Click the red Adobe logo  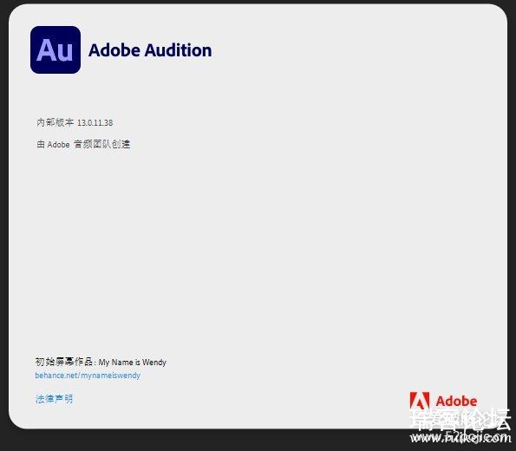click(x=443, y=401)
